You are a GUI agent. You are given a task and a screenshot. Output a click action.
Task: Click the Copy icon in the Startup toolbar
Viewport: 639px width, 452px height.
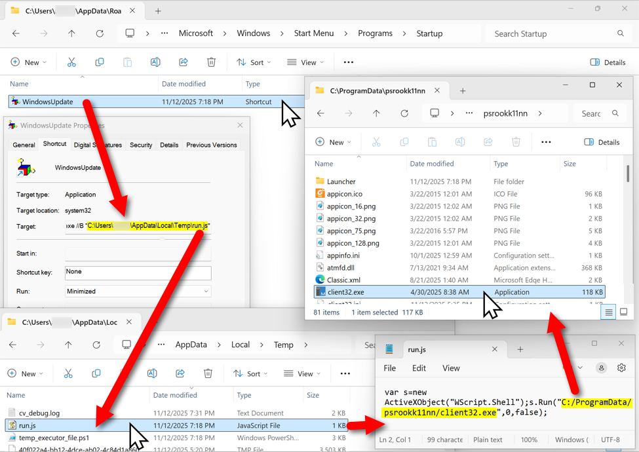[100, 62]
